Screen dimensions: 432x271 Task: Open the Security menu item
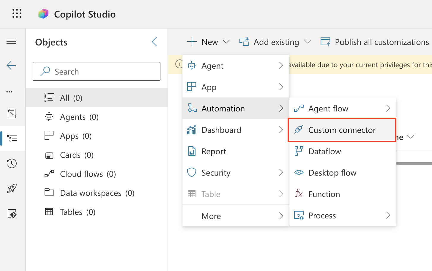[x=236, y=173]
